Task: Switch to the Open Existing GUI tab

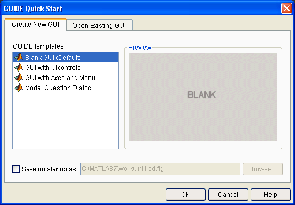Action: pos(99,25)
